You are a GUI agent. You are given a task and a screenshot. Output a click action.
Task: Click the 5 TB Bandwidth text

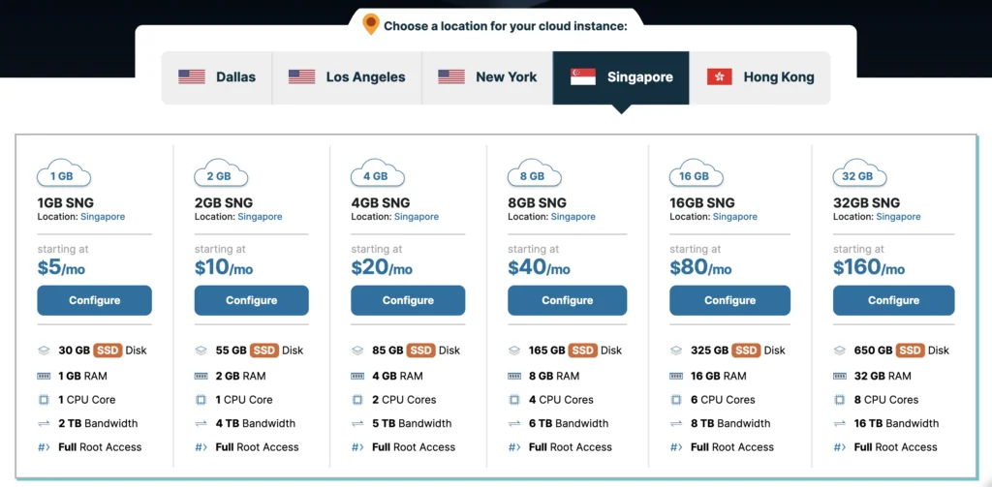click(x=412, y=424)
